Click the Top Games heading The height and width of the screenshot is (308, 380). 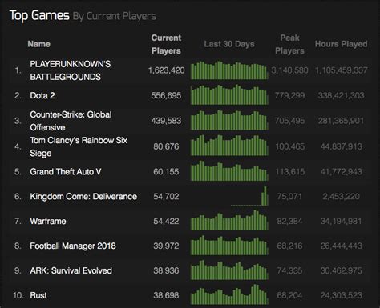[39, 15]
